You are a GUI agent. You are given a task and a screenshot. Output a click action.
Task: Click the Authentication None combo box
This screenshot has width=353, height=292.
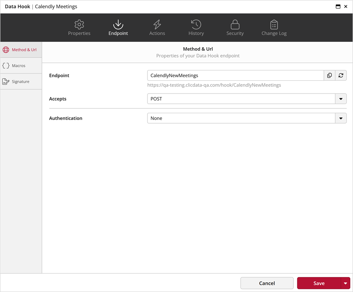247,118
